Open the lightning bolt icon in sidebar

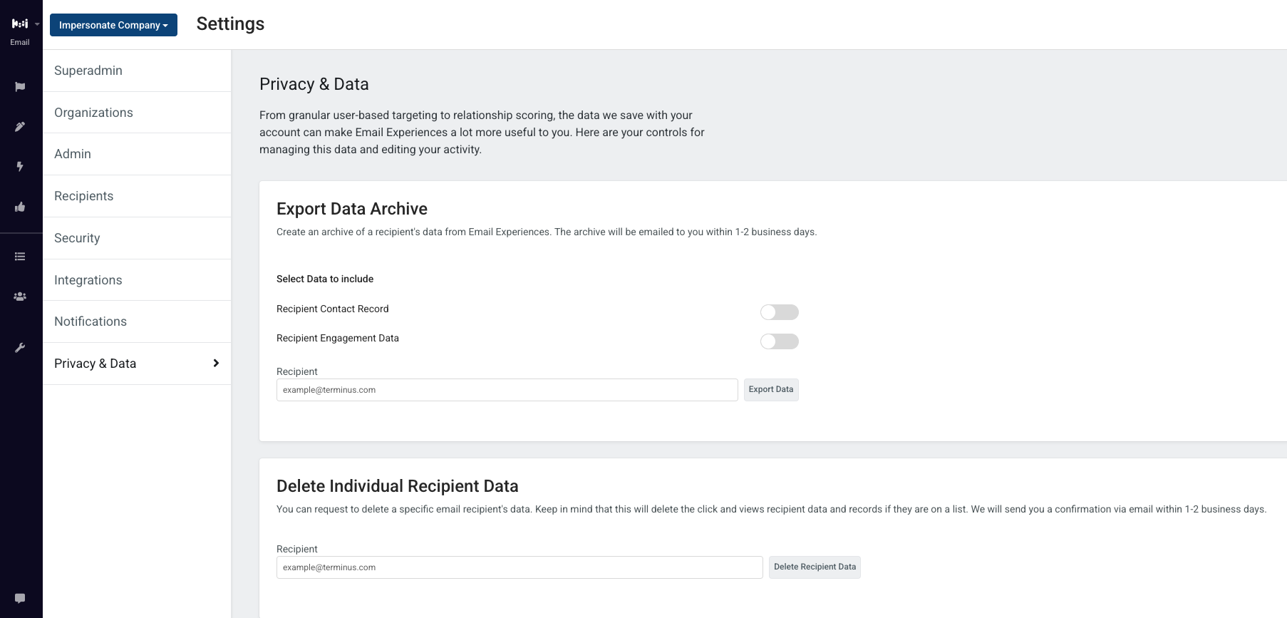tap(20, 167)
